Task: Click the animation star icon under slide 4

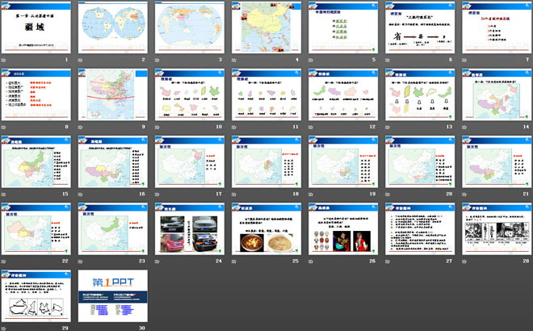Action: pyautogui.click(x=234, y=61)
